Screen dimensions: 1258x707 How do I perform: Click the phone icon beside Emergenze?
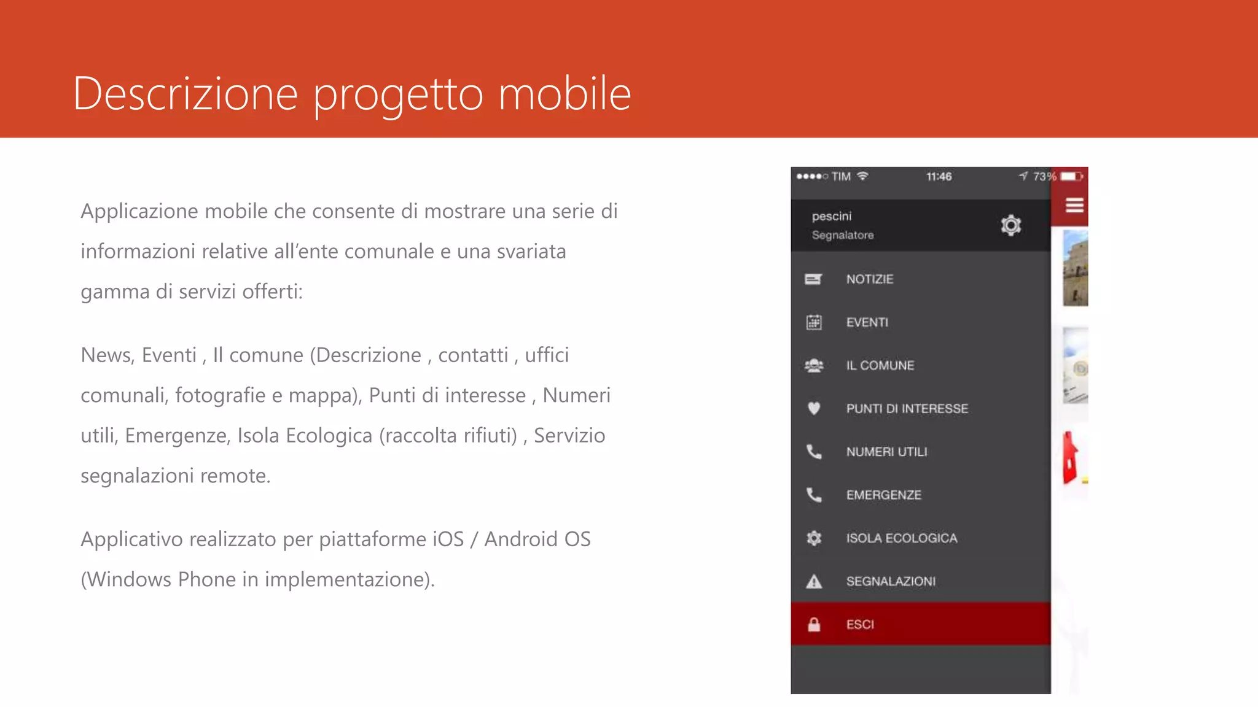coord(814,495)
